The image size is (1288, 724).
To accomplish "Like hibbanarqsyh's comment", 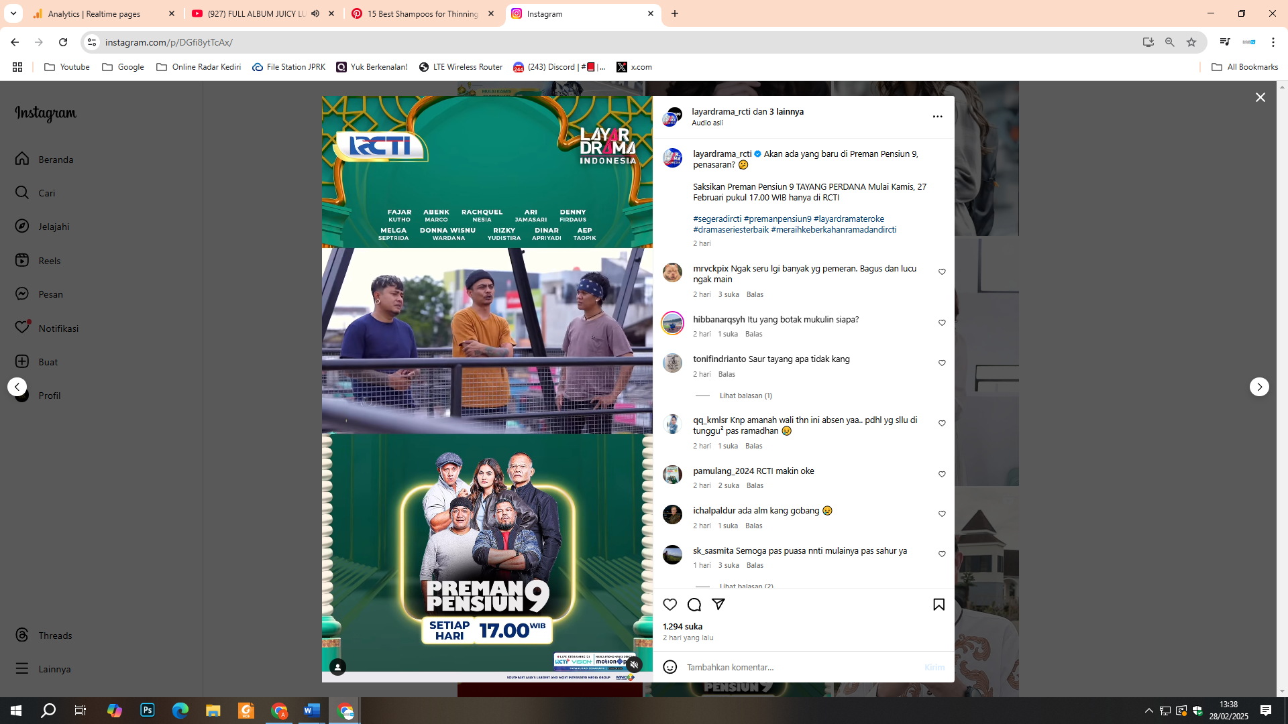I will tap(942, 323).
